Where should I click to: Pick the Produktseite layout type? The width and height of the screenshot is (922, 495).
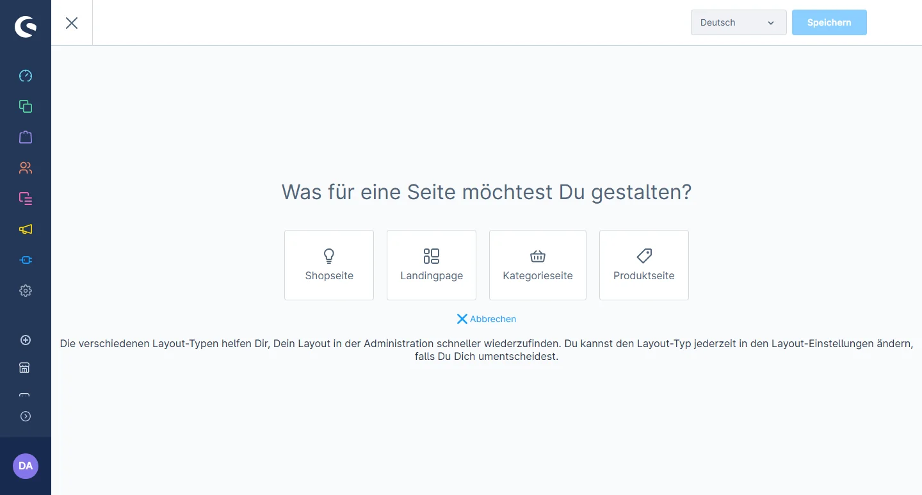644,265
